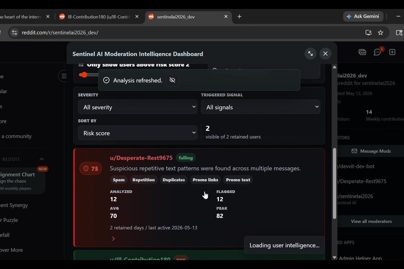
Task: Click the scroll up arrow in dashboard
Action: click(x=334, y=67)
